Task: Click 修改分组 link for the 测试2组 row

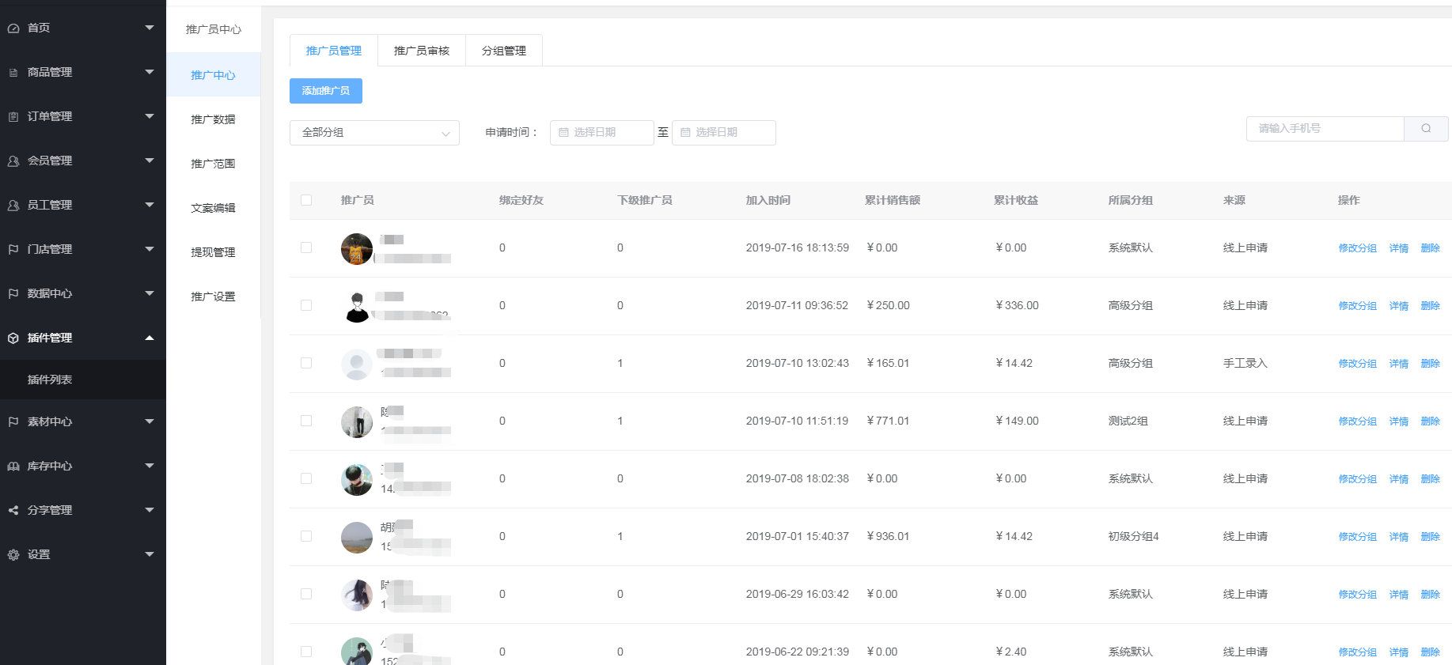Action: (1357, 421)
